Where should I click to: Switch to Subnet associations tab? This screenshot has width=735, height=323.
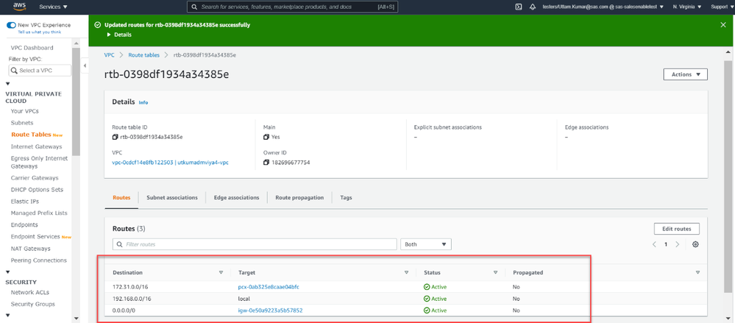pyautogui.click(x=171, y=198)
